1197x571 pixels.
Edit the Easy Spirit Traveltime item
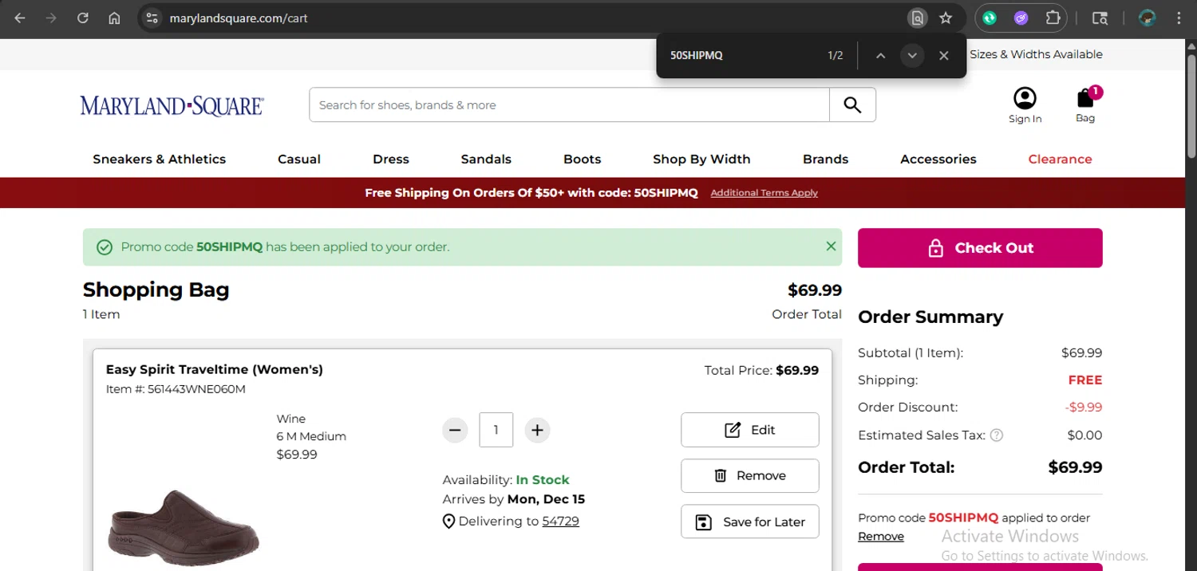click(749, 430)
